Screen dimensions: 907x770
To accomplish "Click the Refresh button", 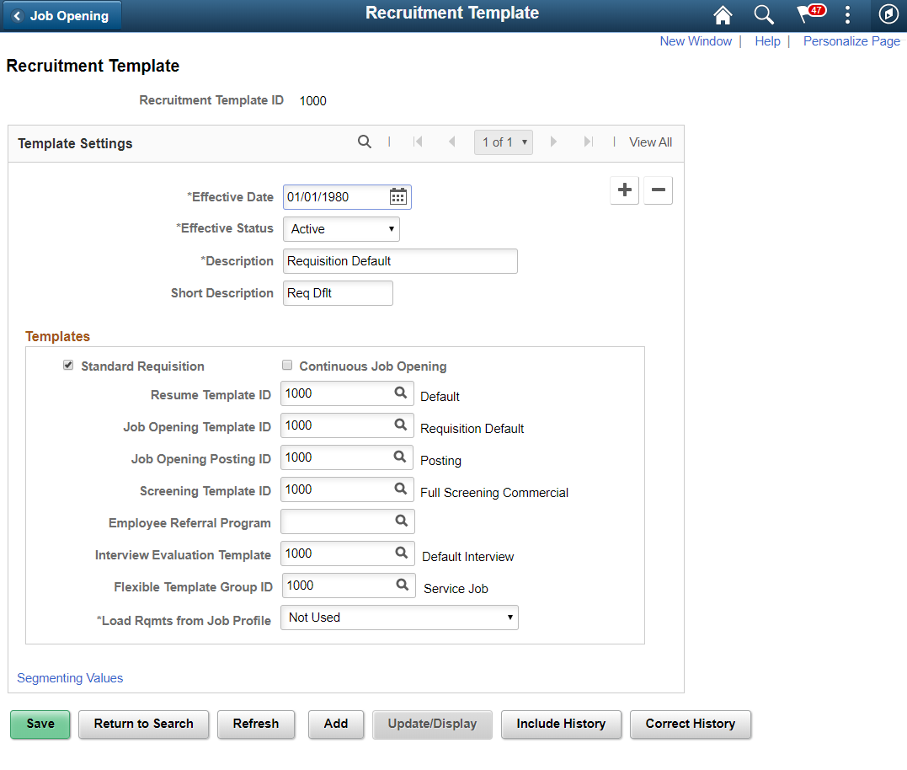I will (256, 725).
